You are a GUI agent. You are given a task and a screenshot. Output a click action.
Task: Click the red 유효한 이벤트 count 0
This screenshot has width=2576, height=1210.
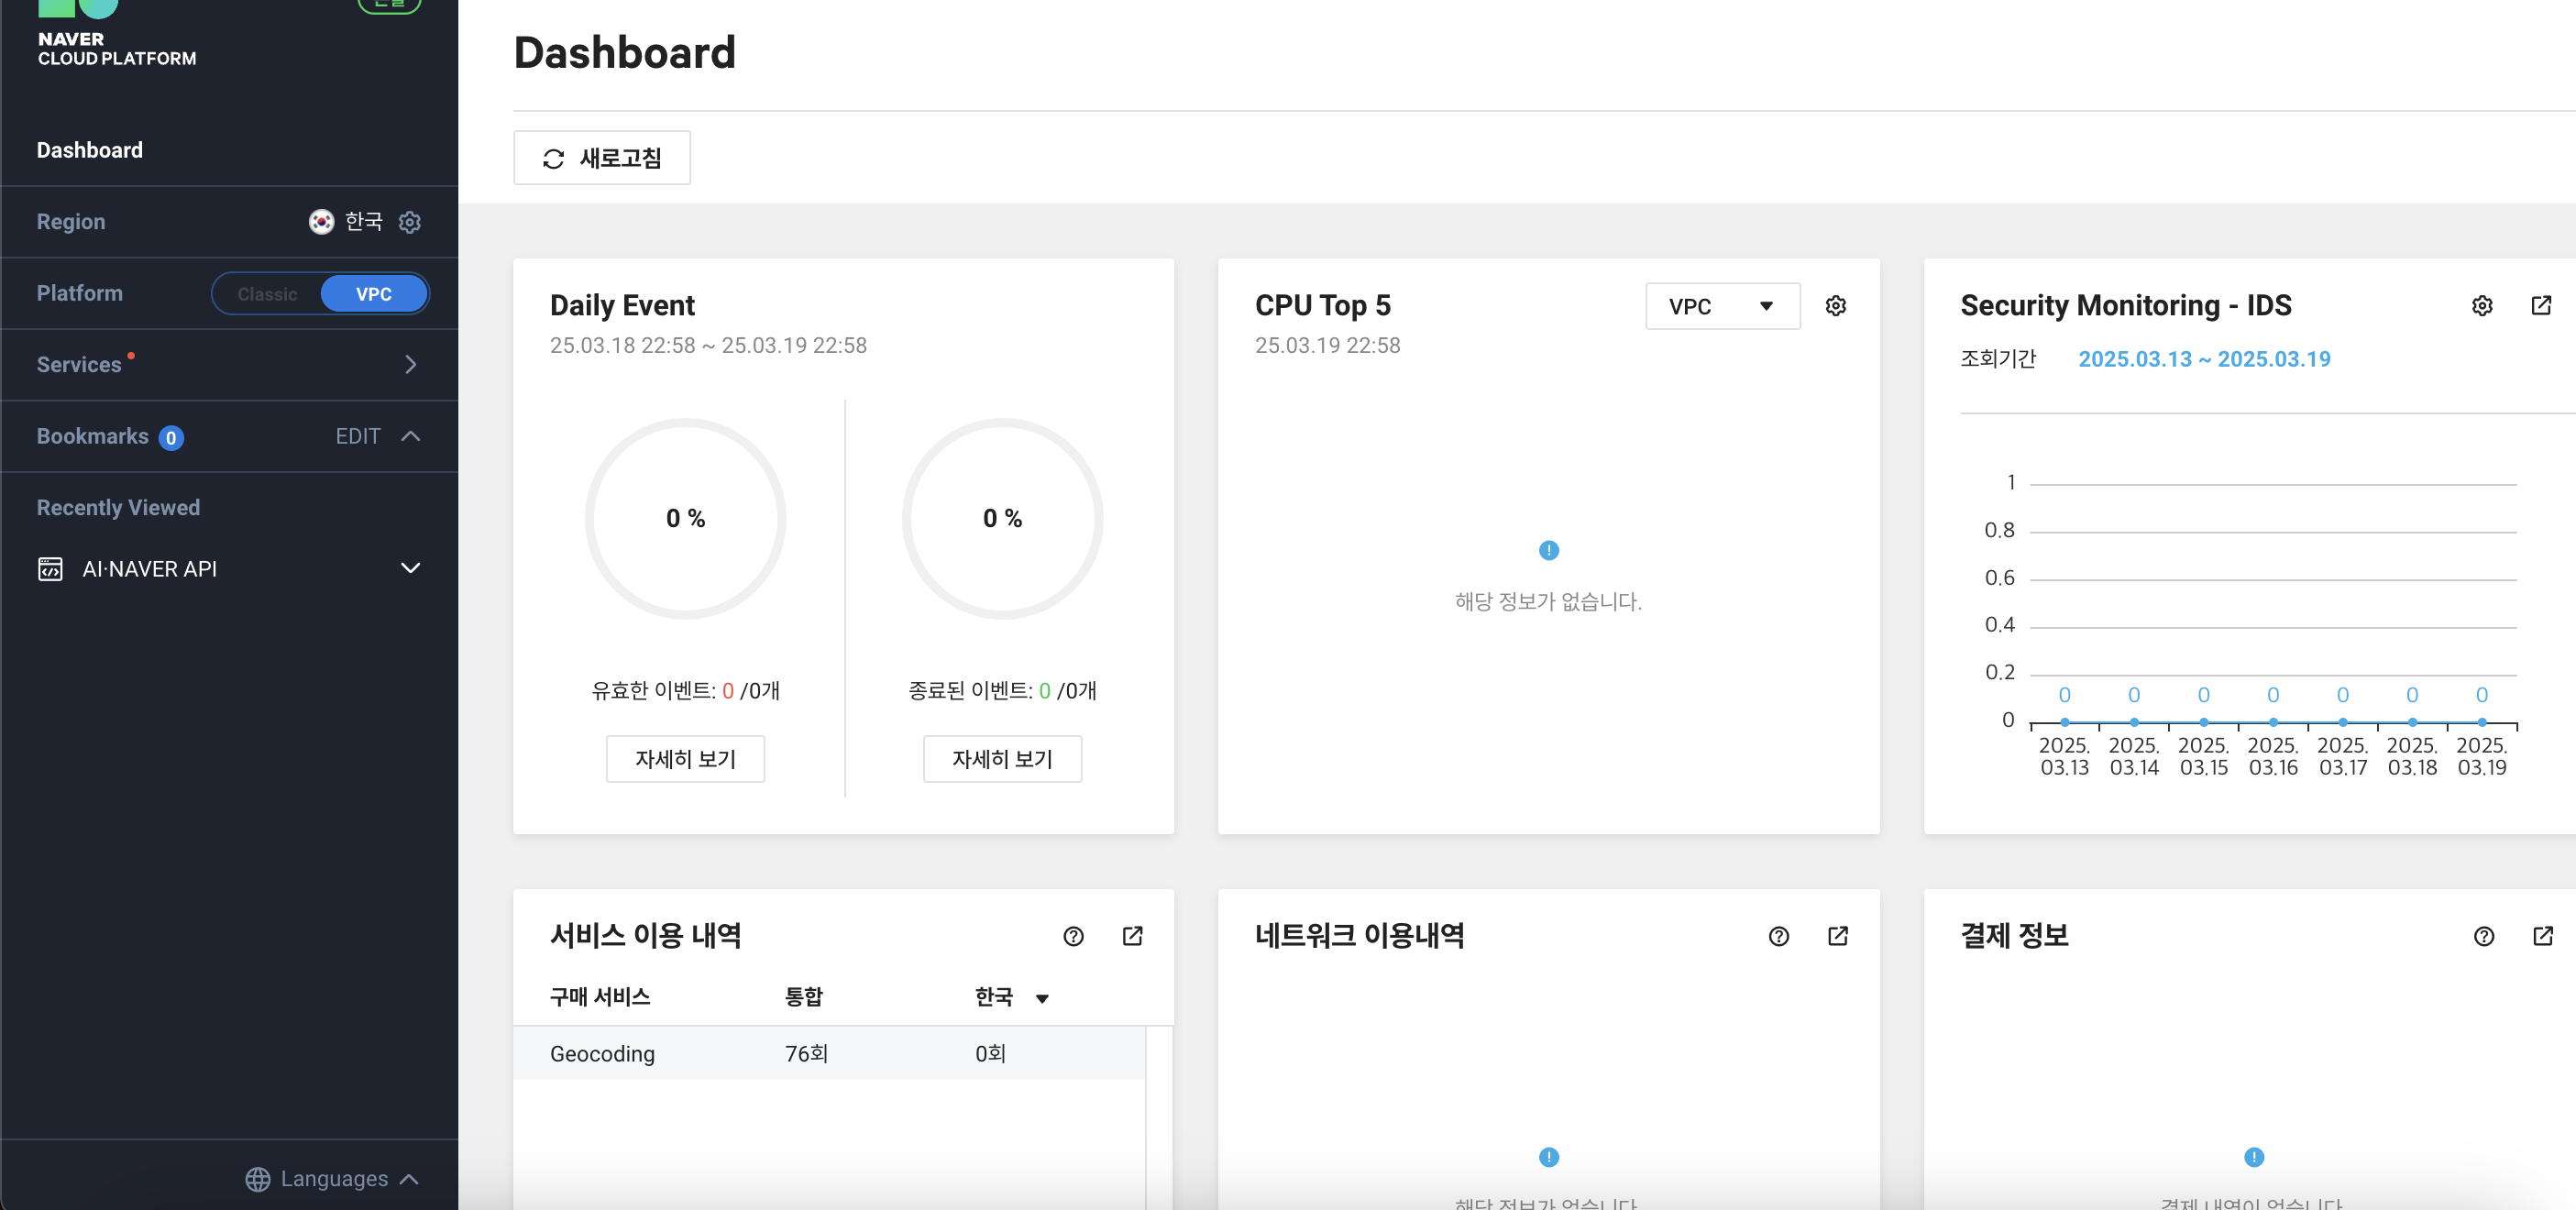pos(728,691)
